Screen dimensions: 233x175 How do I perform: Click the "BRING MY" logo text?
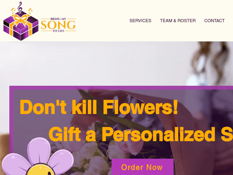click(58, 19)
